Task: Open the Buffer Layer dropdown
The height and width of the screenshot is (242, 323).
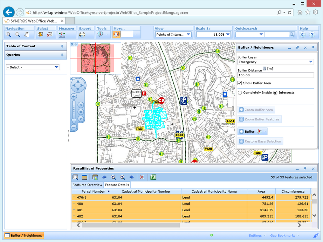Action: point(311,62)
